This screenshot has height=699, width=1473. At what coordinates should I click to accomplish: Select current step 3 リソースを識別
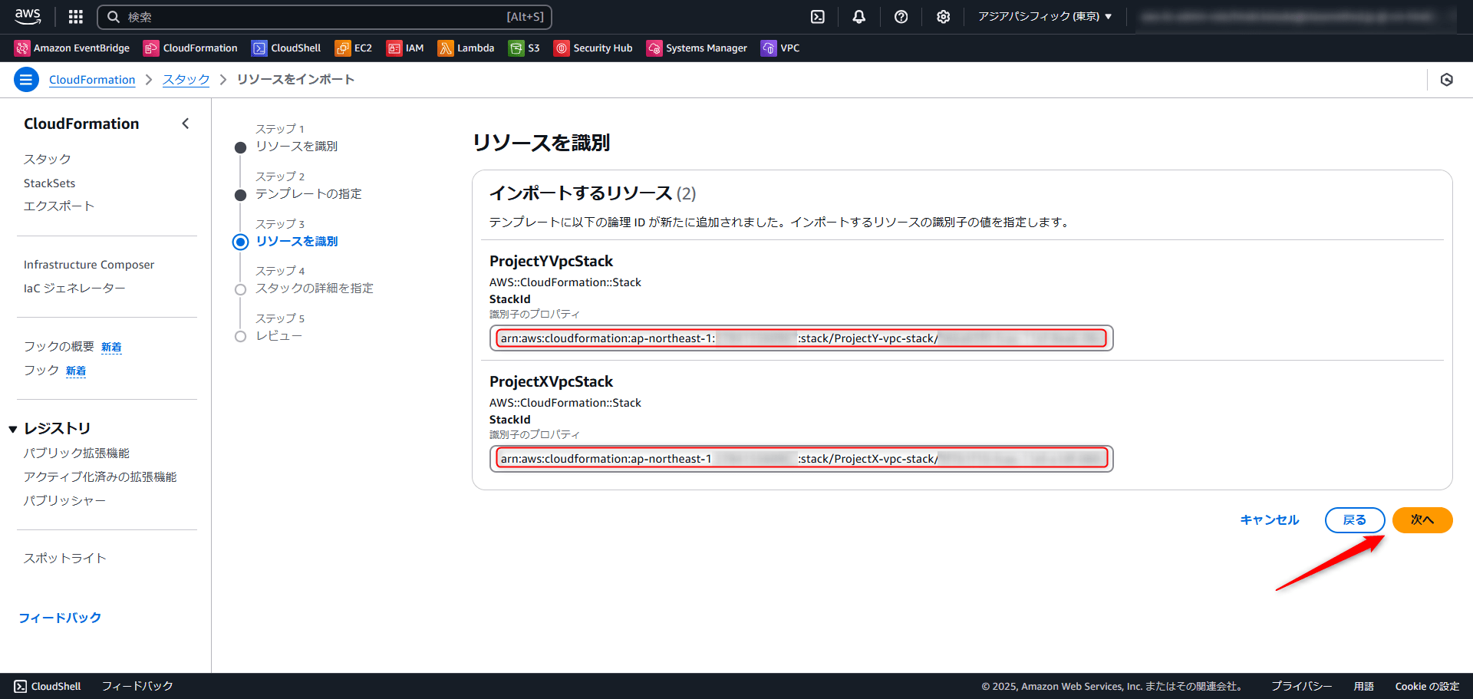[296, 241]
